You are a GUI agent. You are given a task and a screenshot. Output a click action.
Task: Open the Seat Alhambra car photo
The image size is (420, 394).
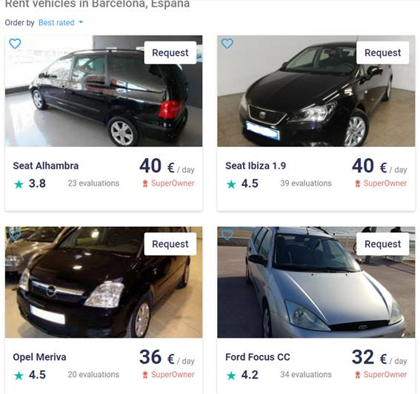104,91
